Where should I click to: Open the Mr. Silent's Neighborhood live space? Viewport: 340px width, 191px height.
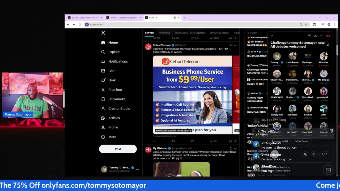click(257, 43)
